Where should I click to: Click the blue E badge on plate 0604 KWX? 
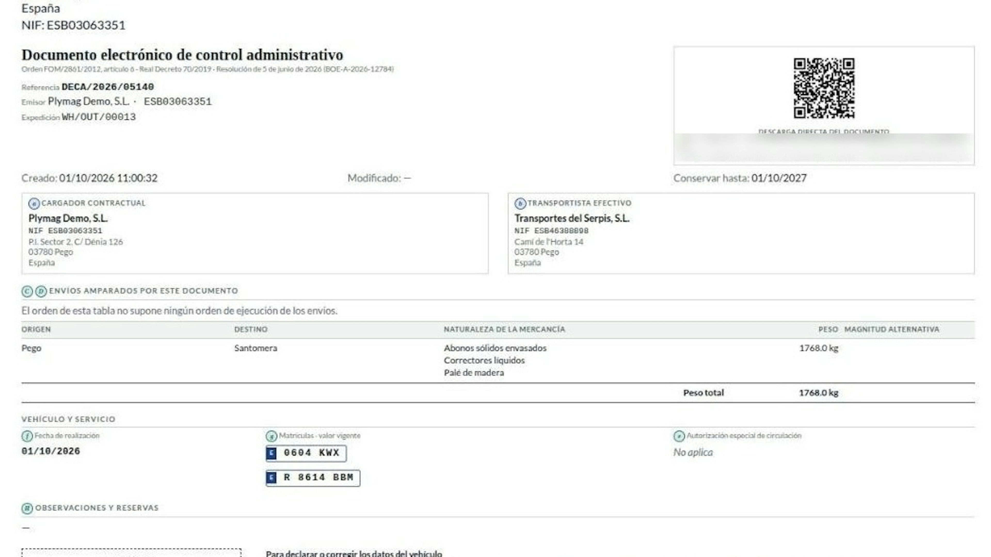[x=271, y=453]
